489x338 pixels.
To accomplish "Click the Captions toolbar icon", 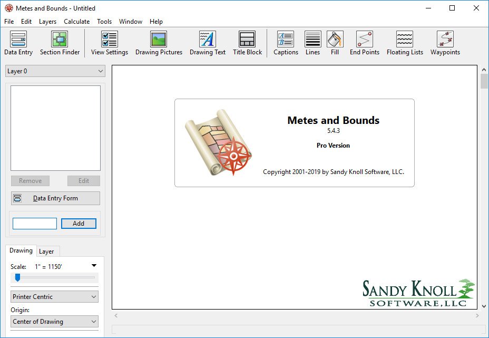I will (286, 43).
